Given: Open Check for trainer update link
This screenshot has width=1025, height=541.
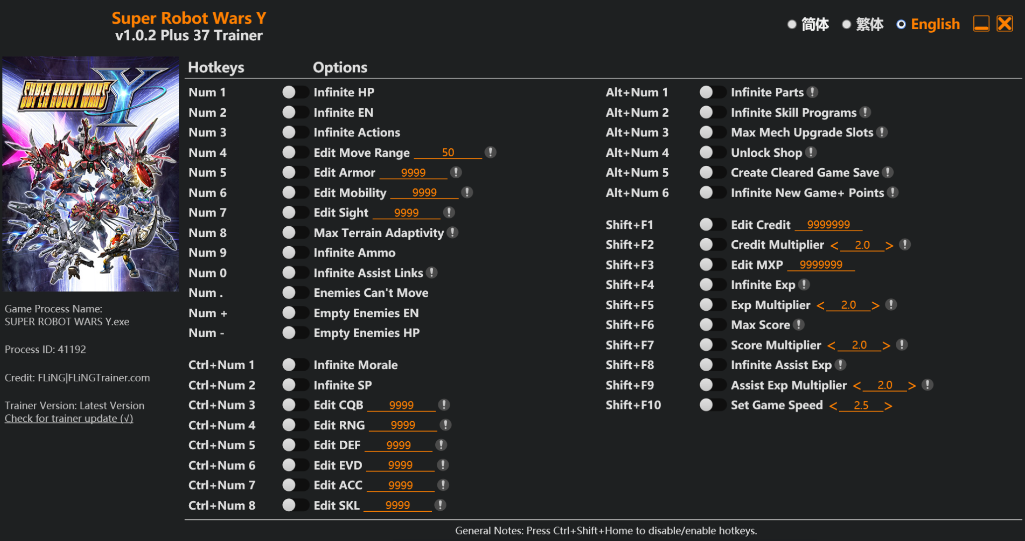Looking at the screenshot, I should tap(69, 418).
